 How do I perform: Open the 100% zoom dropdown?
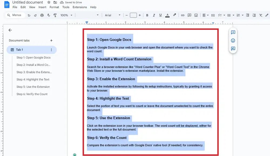66,15
